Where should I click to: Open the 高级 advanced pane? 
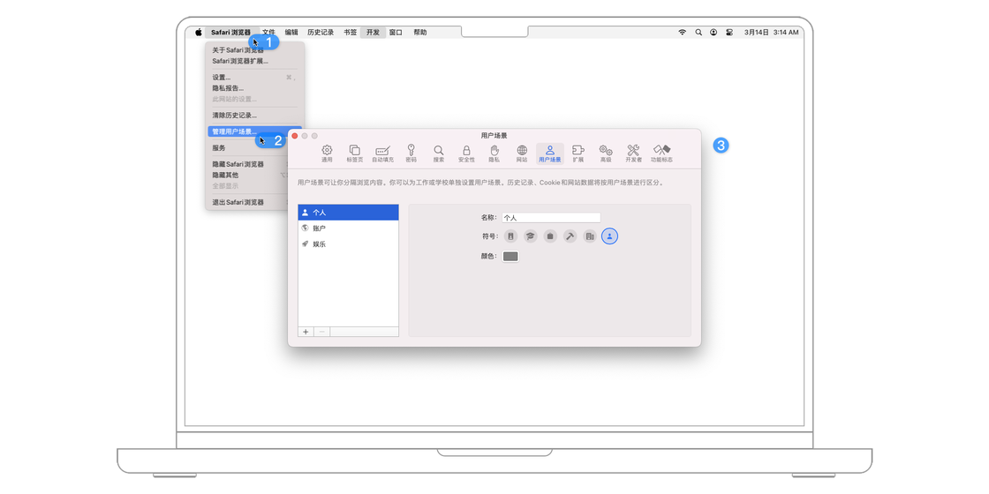tap(606, 153)
